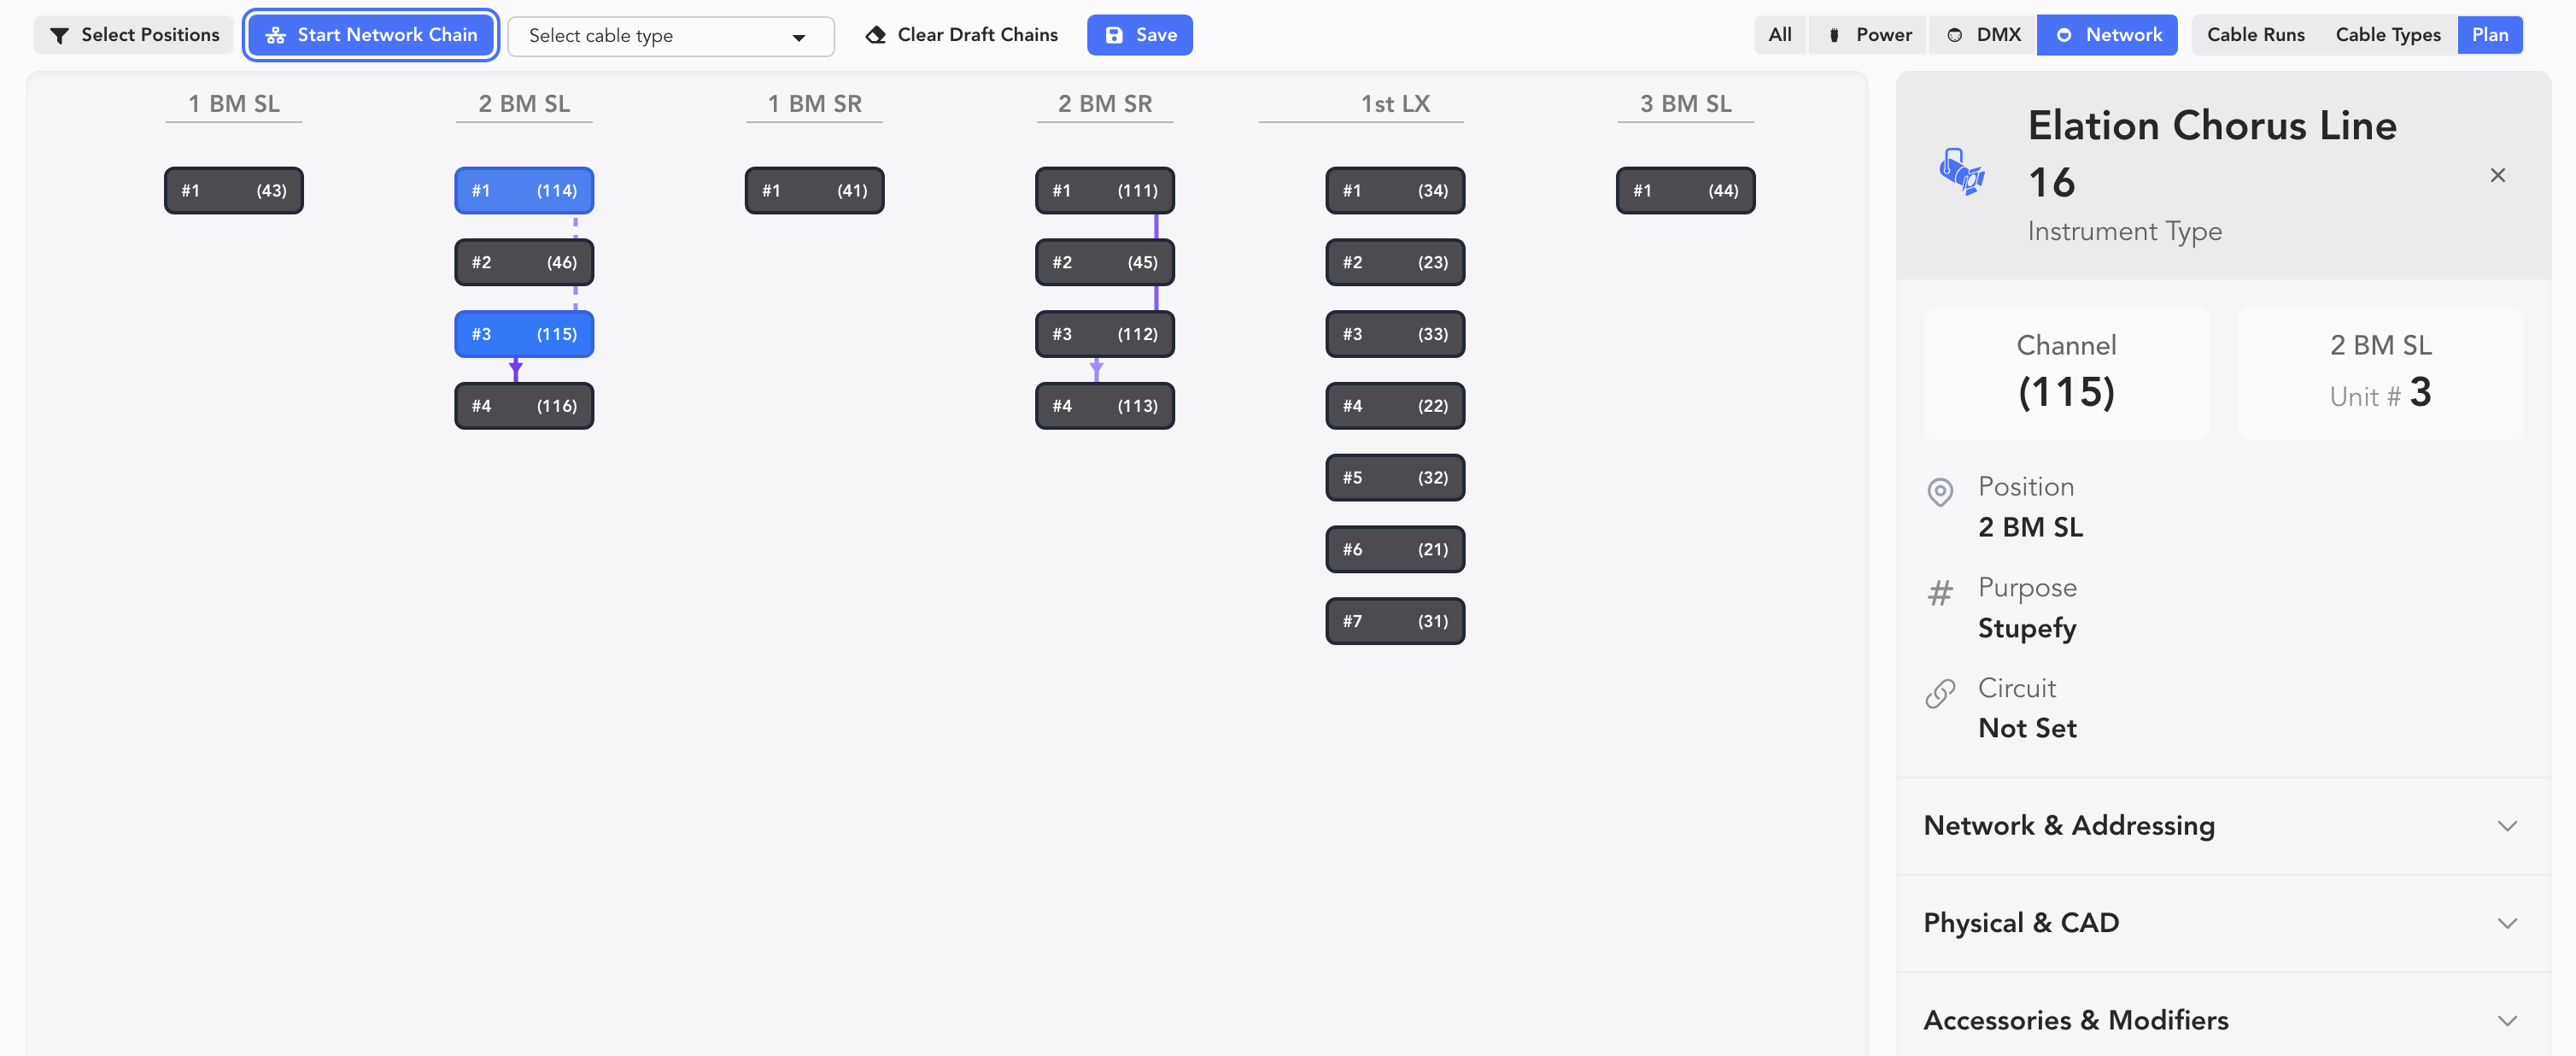Click the floppy disk Save icon

point(1113,36)
